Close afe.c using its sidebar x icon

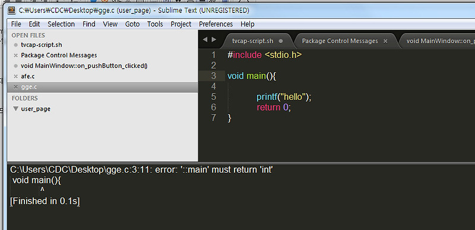click(x=16, y=76)
